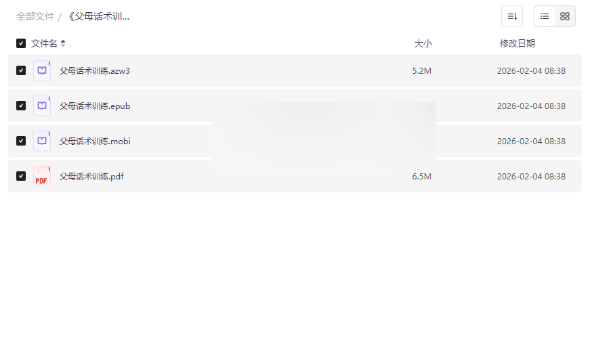Click the 《父母话术训... folder breadcrumb

click(x=98, y=16)
